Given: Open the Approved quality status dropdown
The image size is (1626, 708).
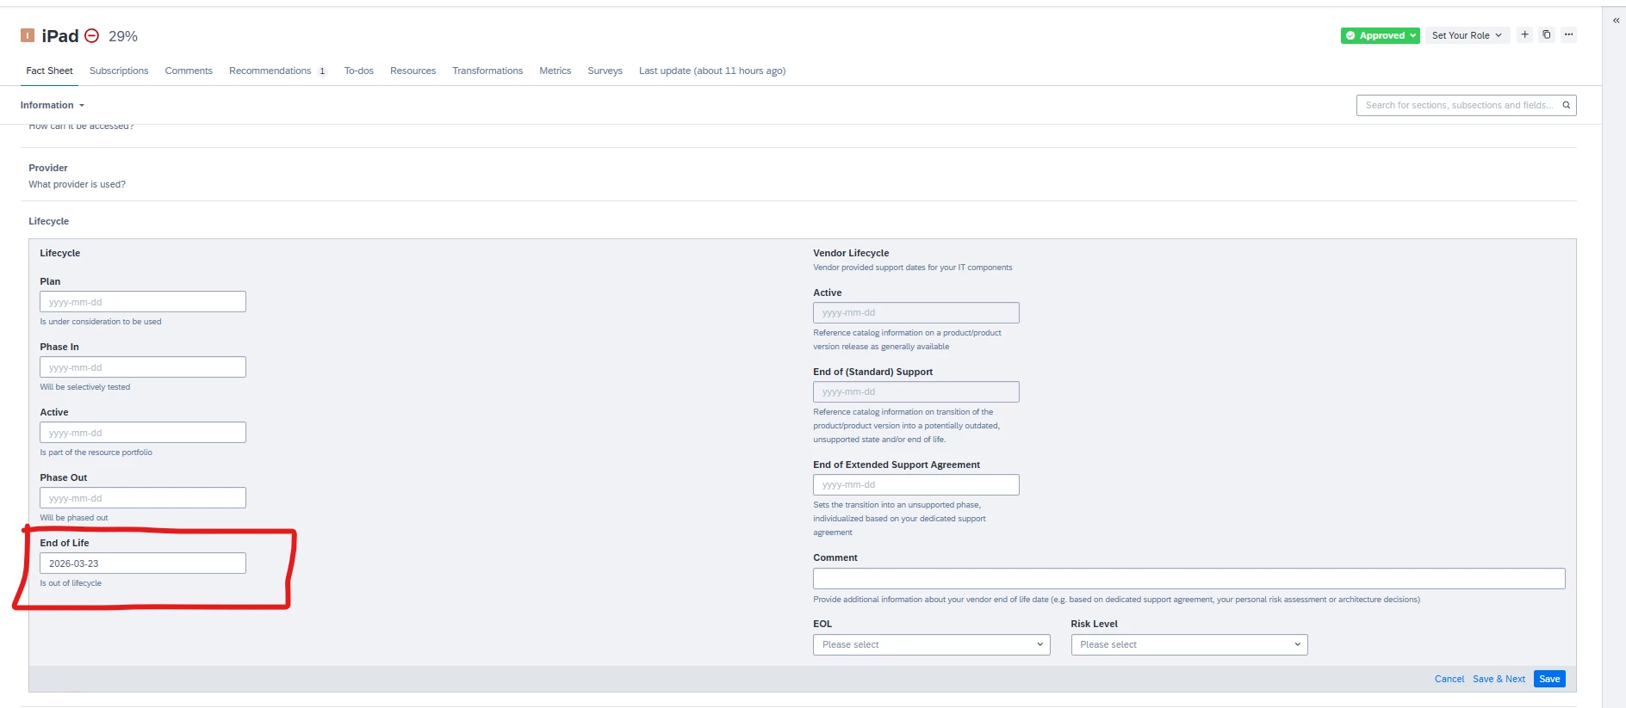Looking at the screenshot, I should [x=1381, y=35].
